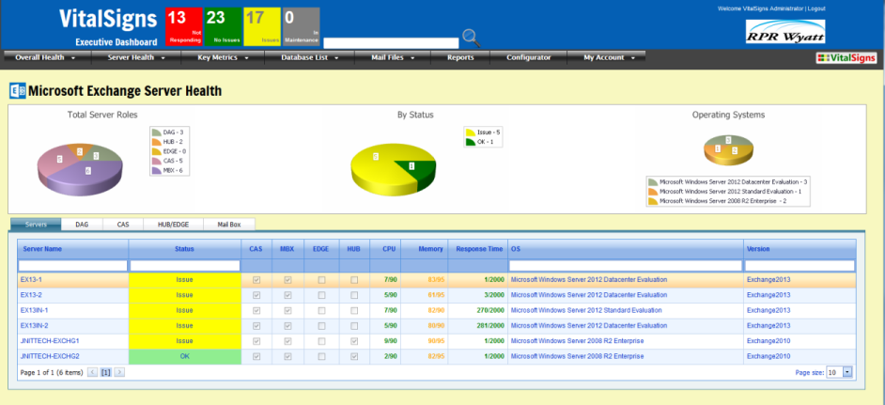Screen dimensions: 885x405
Task: Click the Version filter input box
Action: point(800,266)
